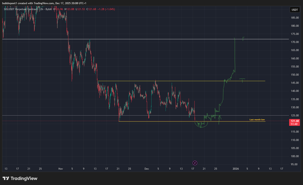This screenshot has width=303, height=185.
Task: Click the change value −1.28 (−1.04%)
Action: tap(106, 9)
